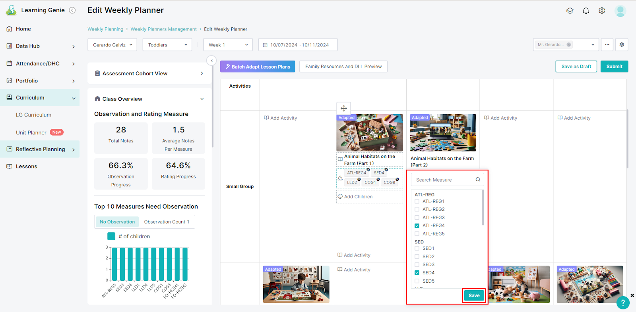Remove the ATL-REG4 measure tag
Screen dimensions: 636x312
368,170
